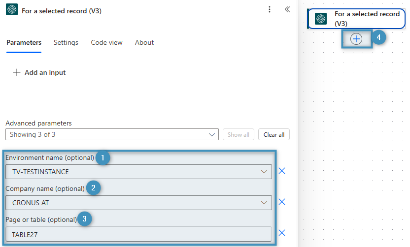Collapse the panel with double chevron
Screen dimensions: 410x247
(x=287, y=10)
